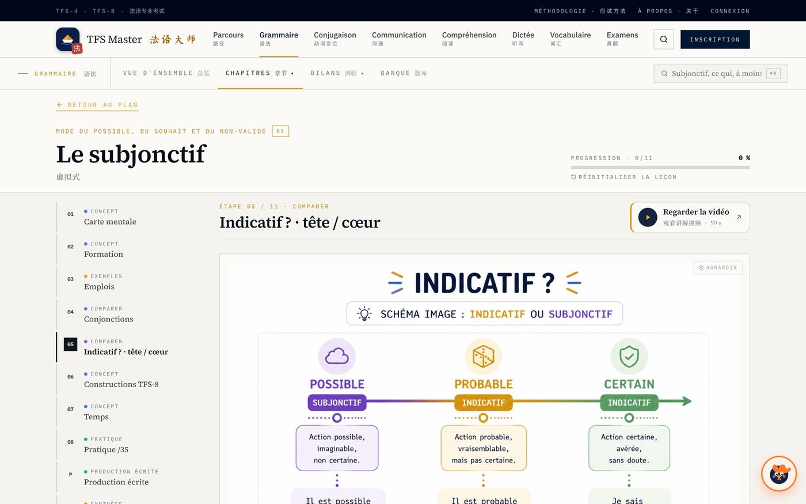Open the Examens menu
806x504 pixels.
[622, 39]
